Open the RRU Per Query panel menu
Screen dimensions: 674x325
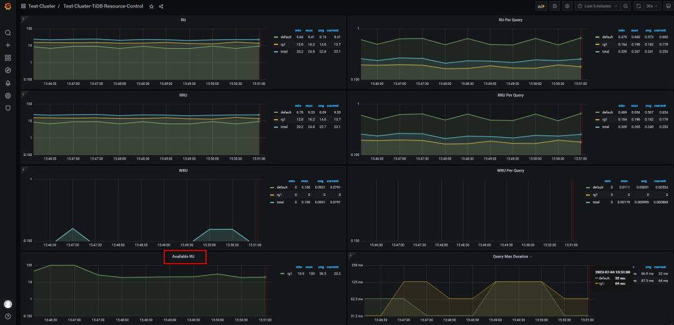510,95
